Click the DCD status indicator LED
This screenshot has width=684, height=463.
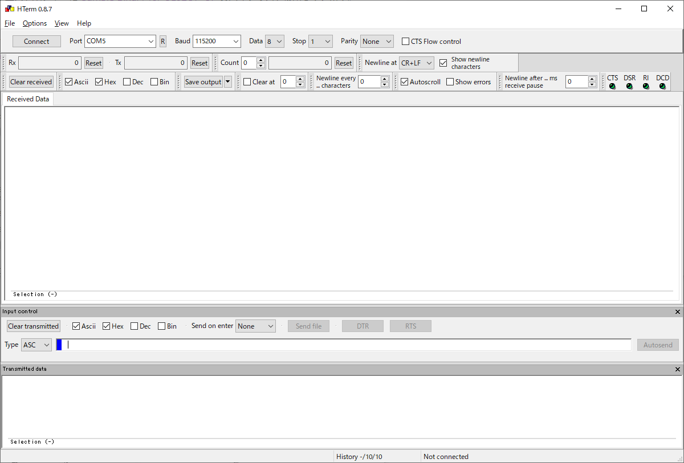coord(662,87)
